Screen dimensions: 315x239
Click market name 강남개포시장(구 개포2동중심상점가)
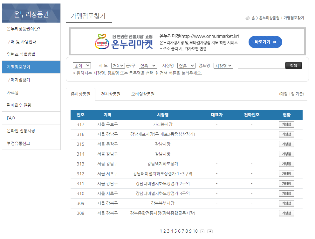point(162,134)
